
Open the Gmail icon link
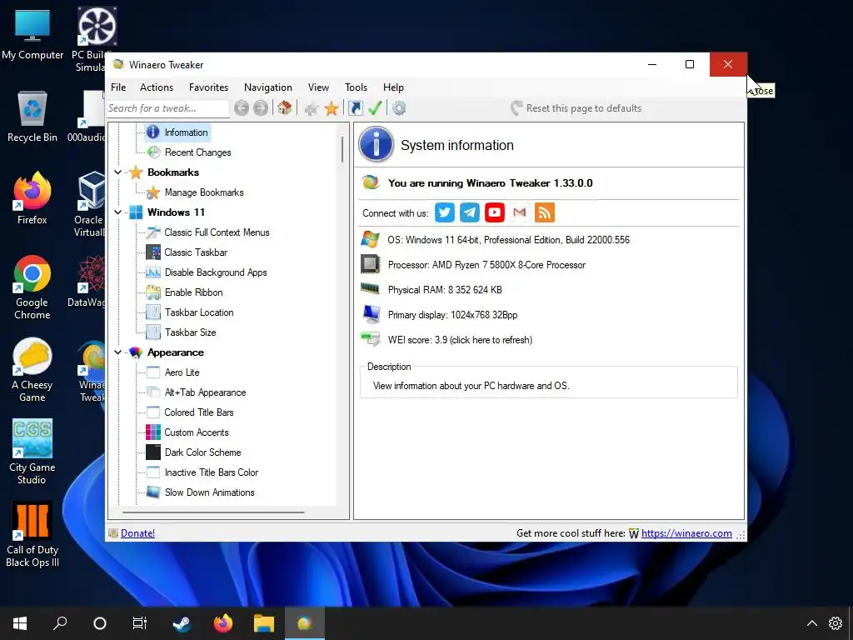click(x=520, y=212)
